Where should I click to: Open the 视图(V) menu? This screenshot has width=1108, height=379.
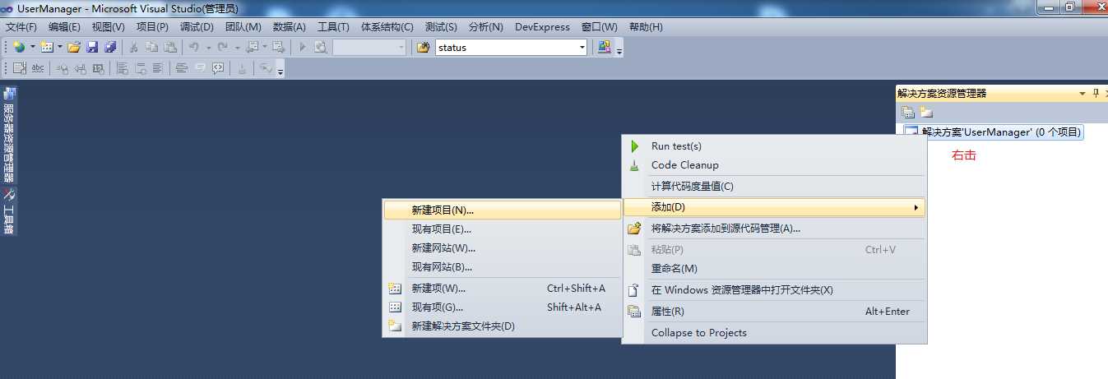(109, 27)
